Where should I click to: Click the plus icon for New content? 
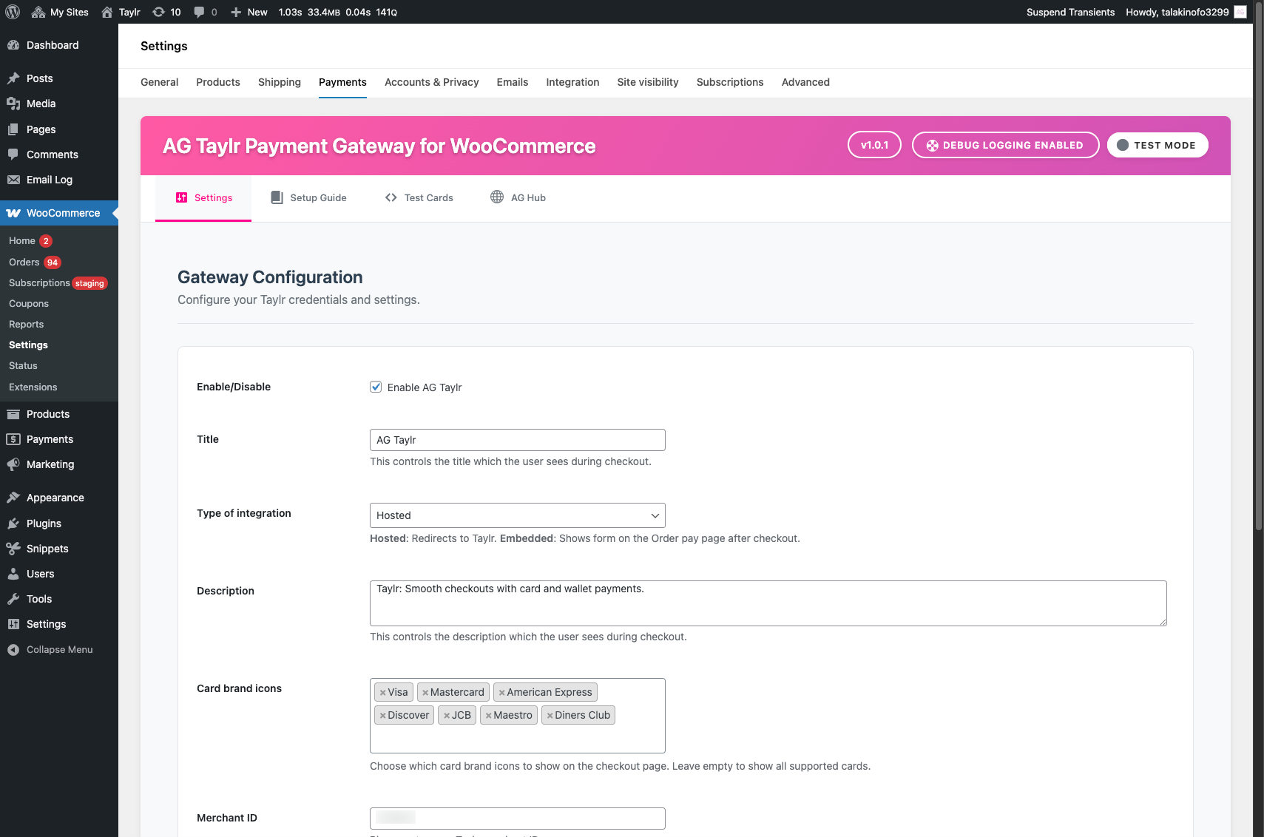click(236, 12)
